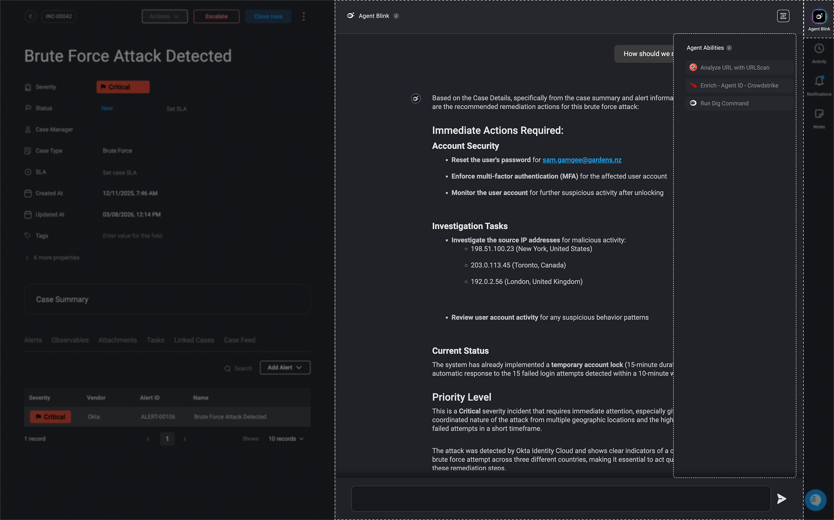Image resolution: width=834 pixels, height=520 pixels.
Task: Click the 192.0.2.56 London IP line
Action: pos(526,282)
